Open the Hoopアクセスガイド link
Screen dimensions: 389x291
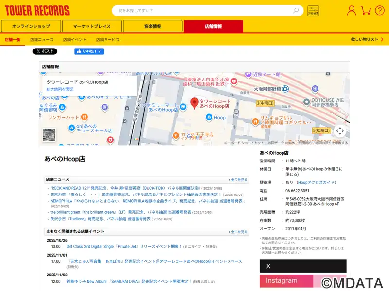point(317,182)
